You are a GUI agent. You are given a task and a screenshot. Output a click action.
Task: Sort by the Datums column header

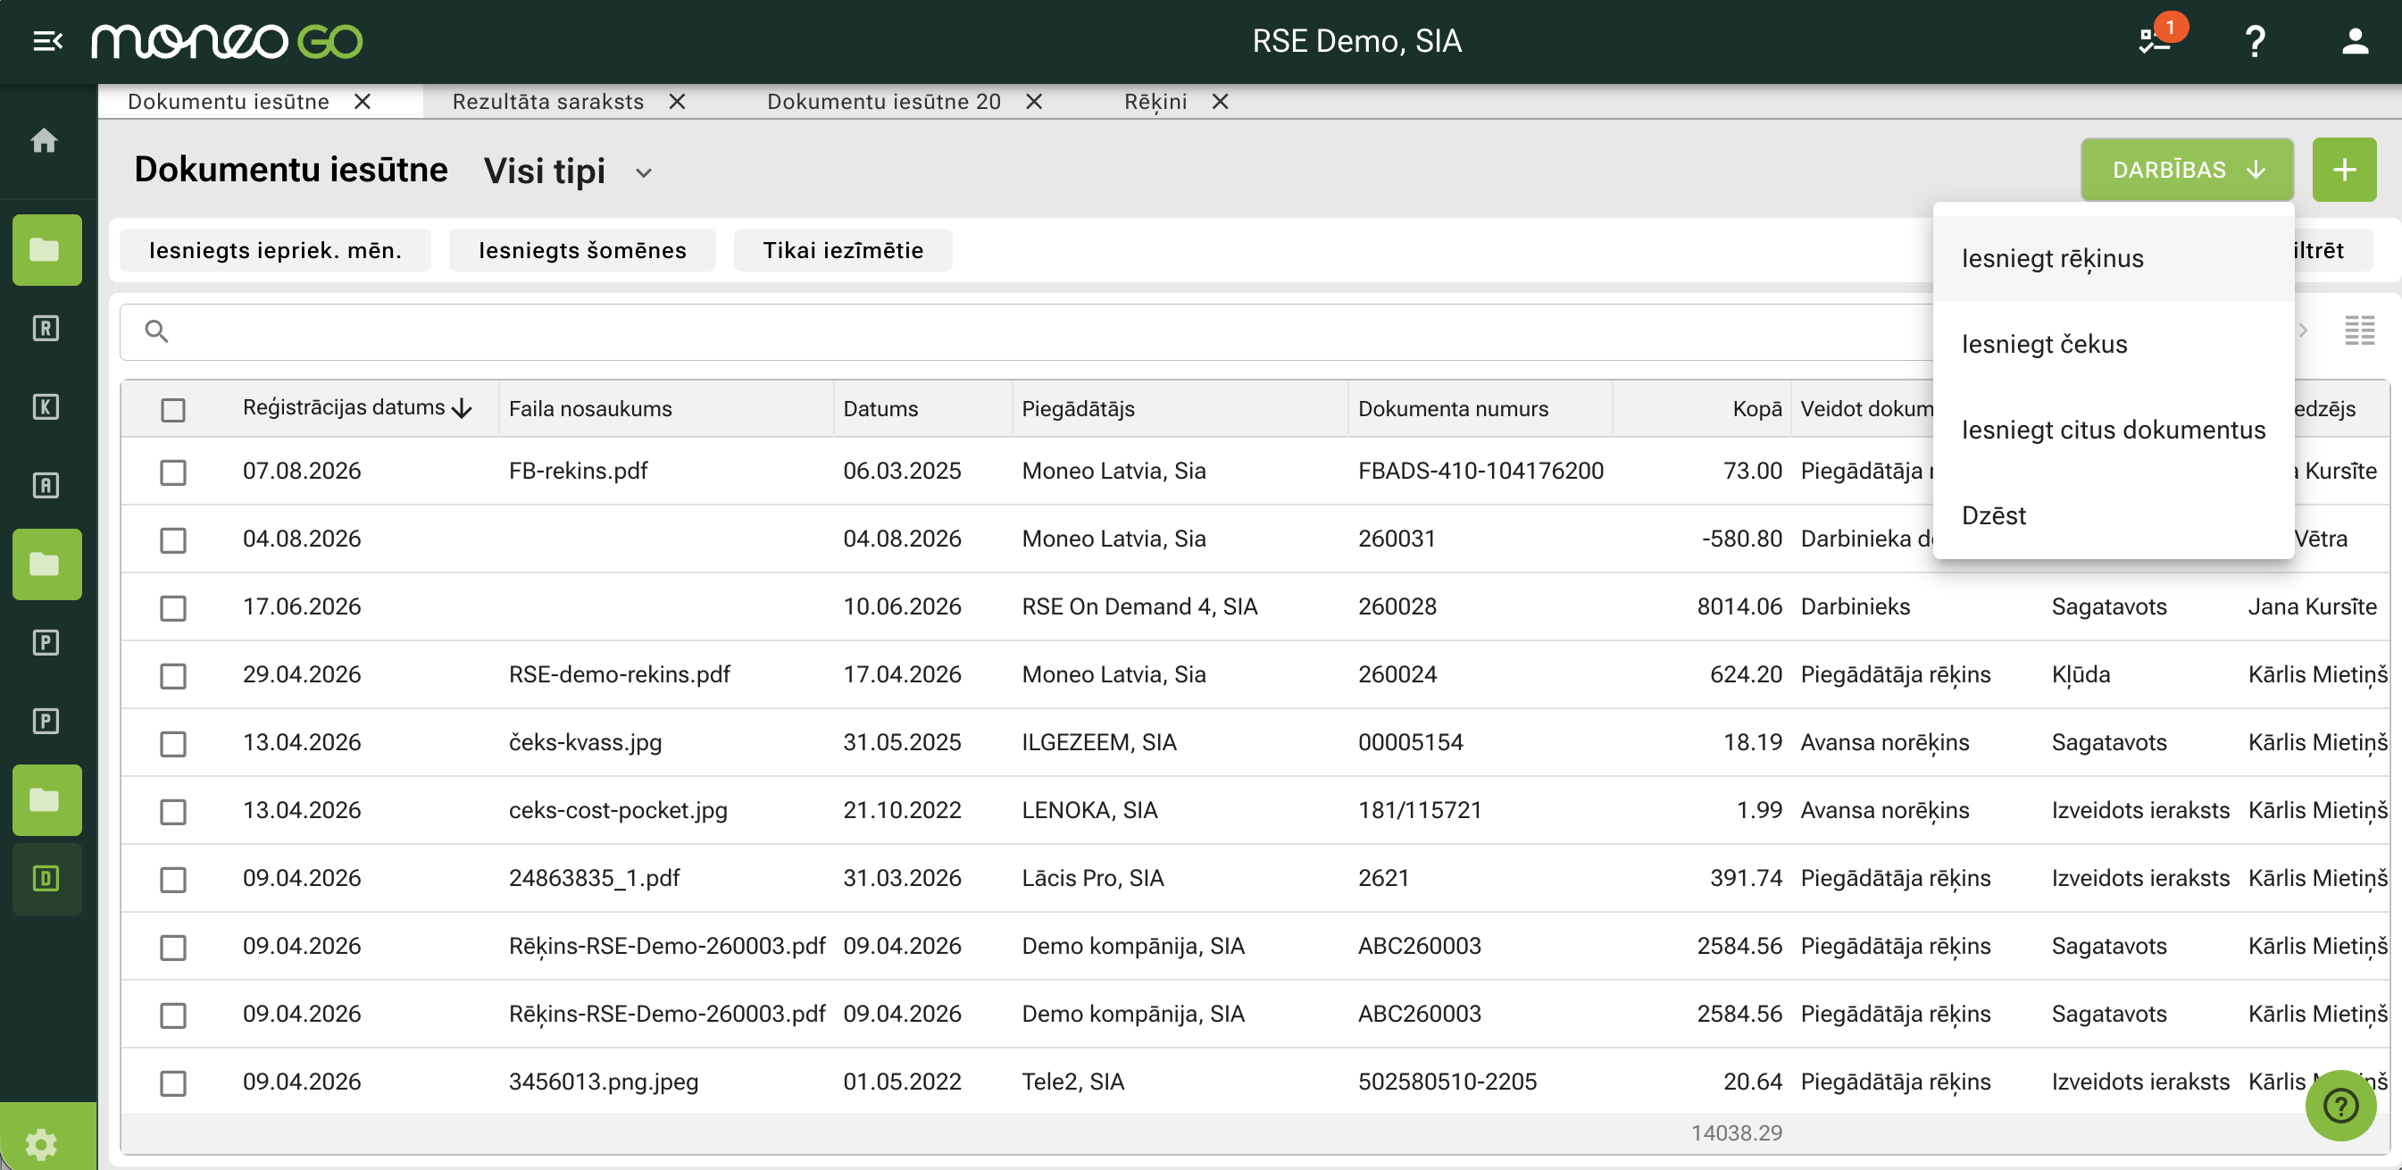(880, 409)
